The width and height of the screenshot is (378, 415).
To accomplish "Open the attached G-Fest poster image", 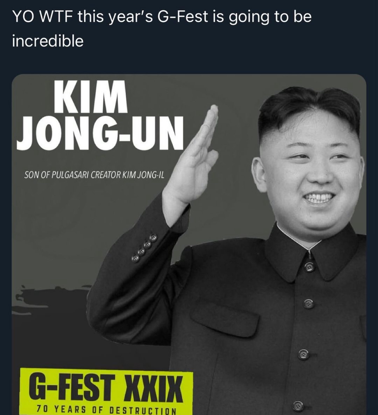I will [x=189, y=245].
